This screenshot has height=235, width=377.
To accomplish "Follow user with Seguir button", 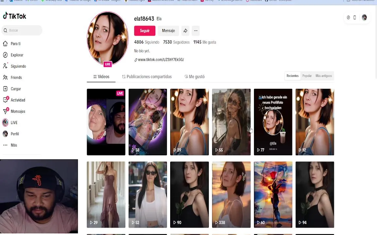I will click(145, 31).
